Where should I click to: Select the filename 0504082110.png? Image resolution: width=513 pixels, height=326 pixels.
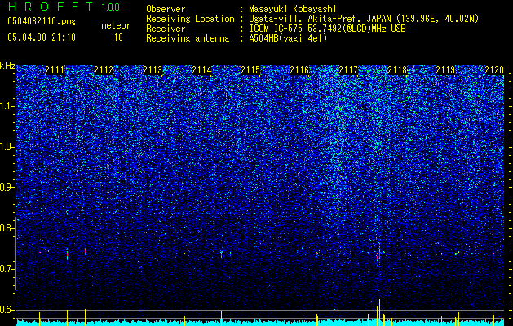(42, 21)
